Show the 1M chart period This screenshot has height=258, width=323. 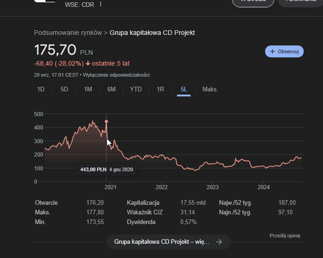click(88, 89)
